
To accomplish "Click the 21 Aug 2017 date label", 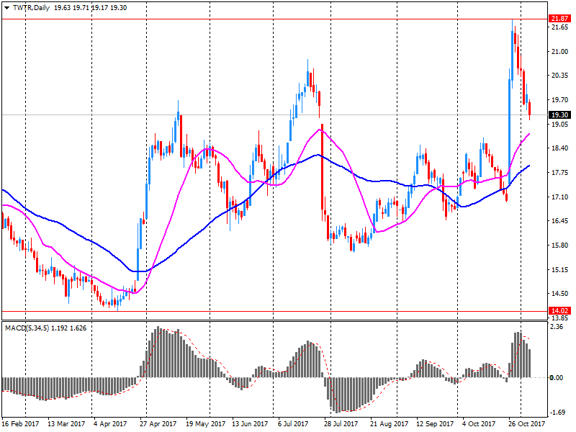I will pos(389,424).
